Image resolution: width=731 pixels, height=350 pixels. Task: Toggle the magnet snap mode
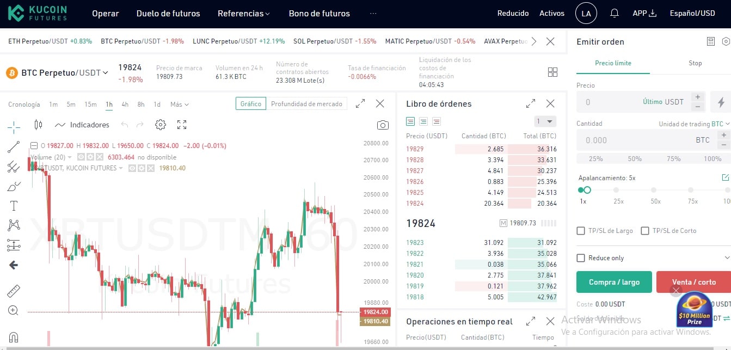14,337
